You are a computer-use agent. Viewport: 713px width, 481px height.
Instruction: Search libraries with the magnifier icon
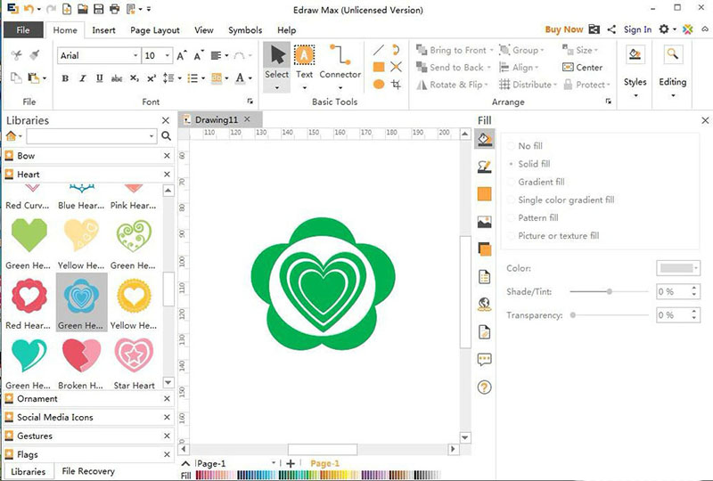166,136
